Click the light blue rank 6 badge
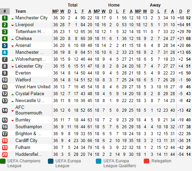Viewport: 192px width, 171px height. tap(5, 52)
